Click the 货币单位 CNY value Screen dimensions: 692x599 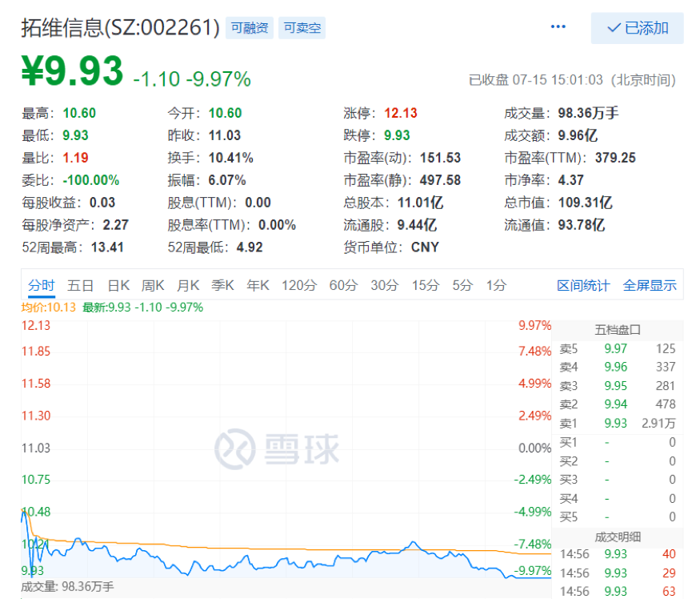click(425, 247)
